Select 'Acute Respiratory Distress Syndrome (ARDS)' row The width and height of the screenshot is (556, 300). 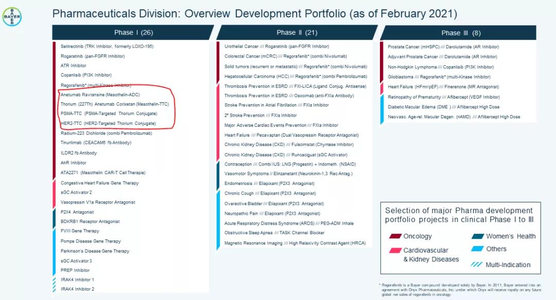(x=289, y=223)
